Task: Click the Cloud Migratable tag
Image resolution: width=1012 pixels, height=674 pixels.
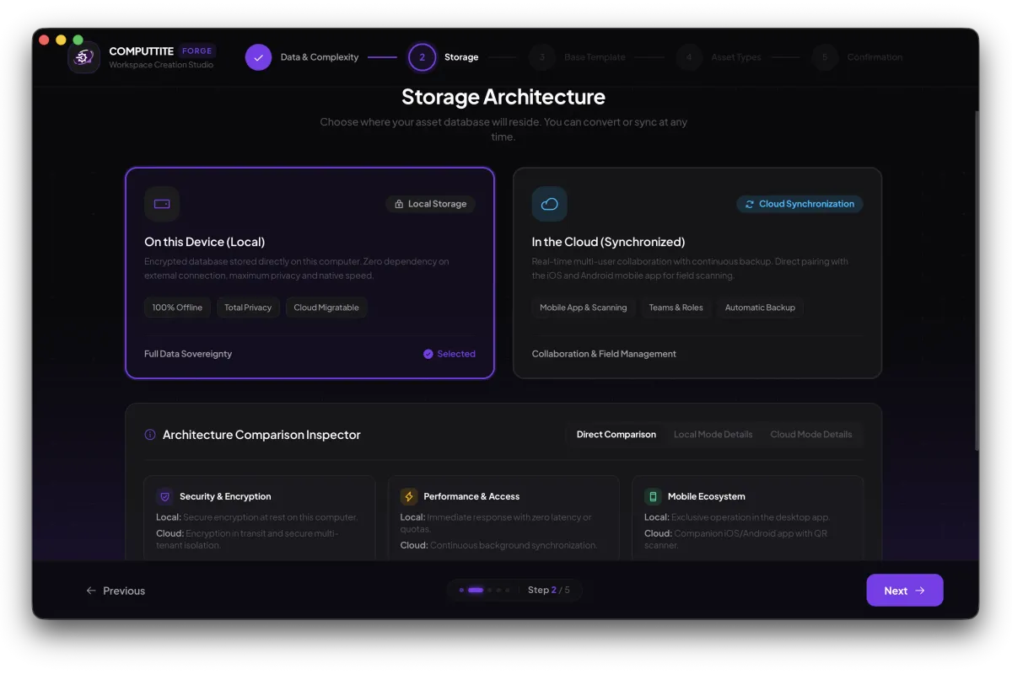Action: tap(326, 308)
